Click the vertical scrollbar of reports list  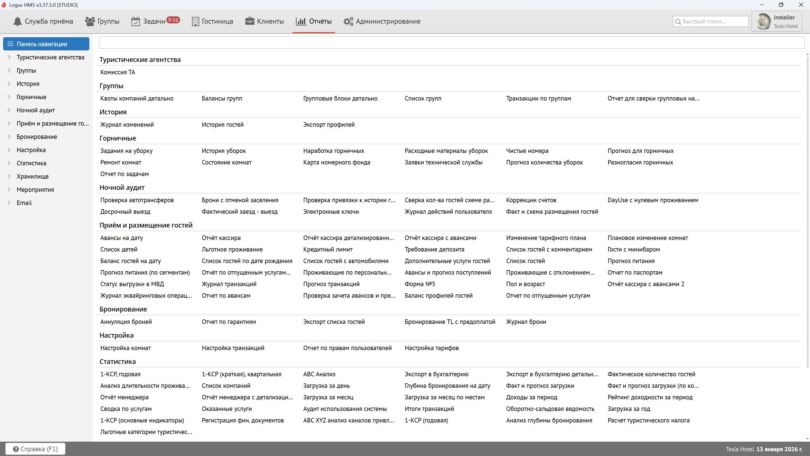click(807, 220)
